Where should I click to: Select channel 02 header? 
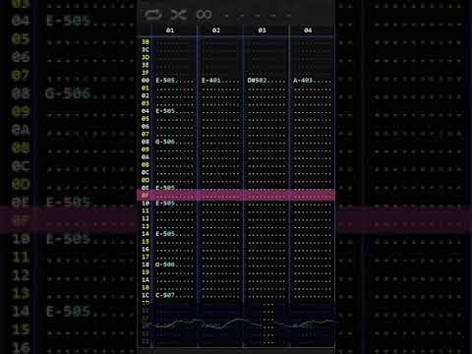pos(216,30)
